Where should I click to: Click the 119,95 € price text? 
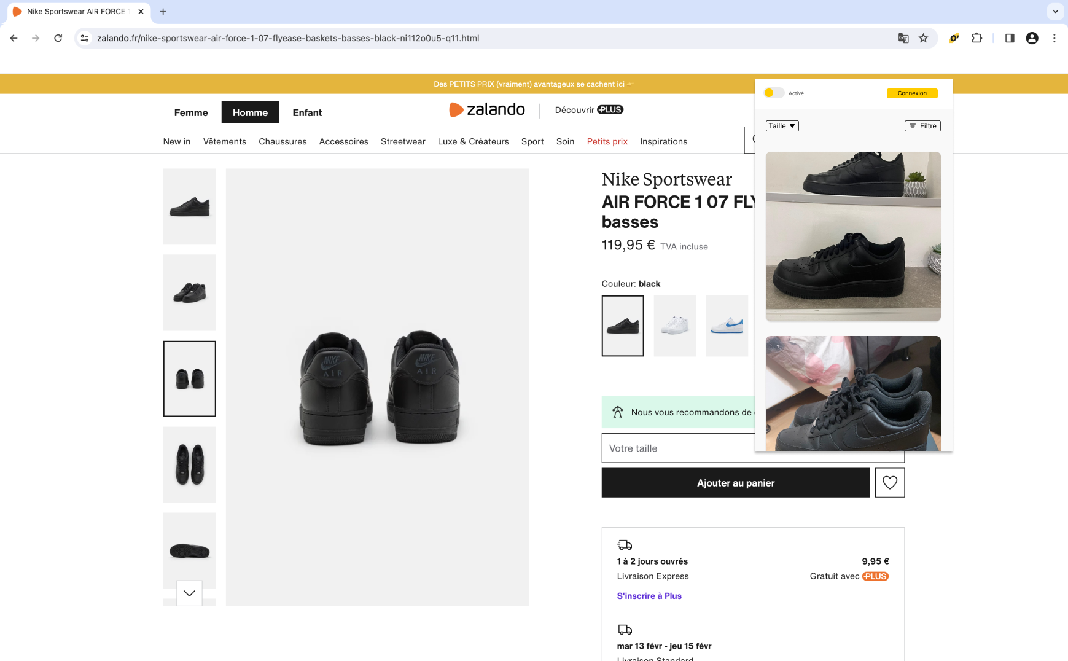click(628, 245)
